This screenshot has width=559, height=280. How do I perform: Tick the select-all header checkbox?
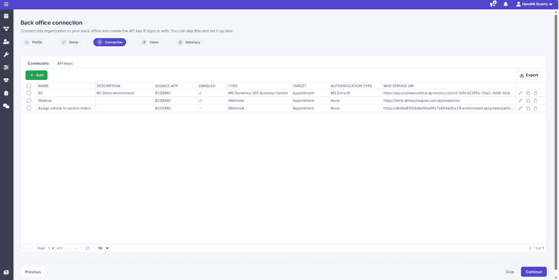29,86
